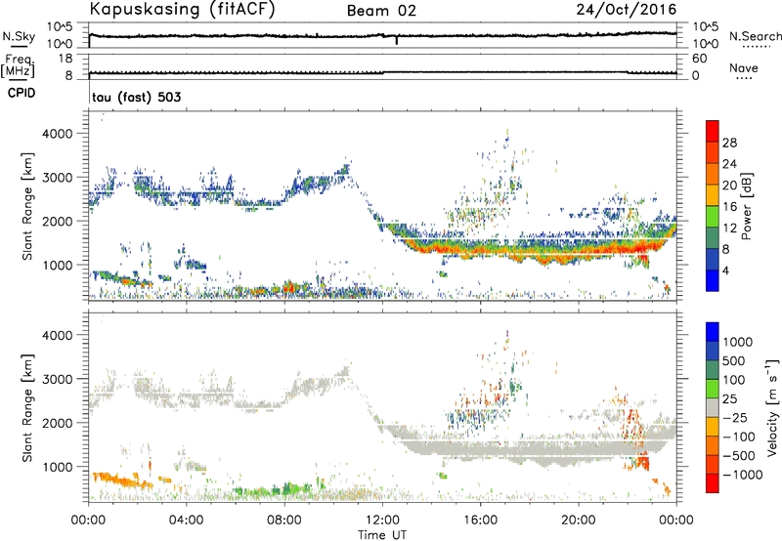
Task: Select the 16:00 time axis tick
Action: coord(480,520)
